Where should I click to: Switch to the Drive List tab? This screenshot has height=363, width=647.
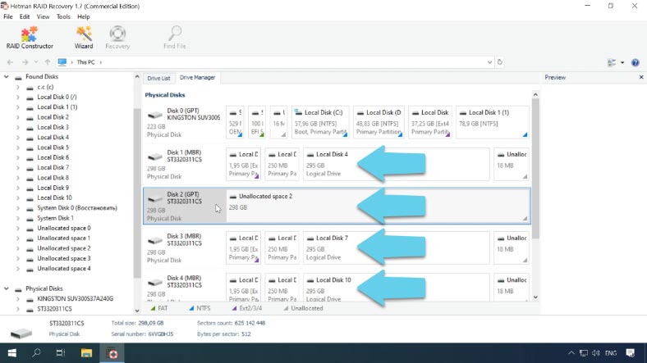[158, 78]
